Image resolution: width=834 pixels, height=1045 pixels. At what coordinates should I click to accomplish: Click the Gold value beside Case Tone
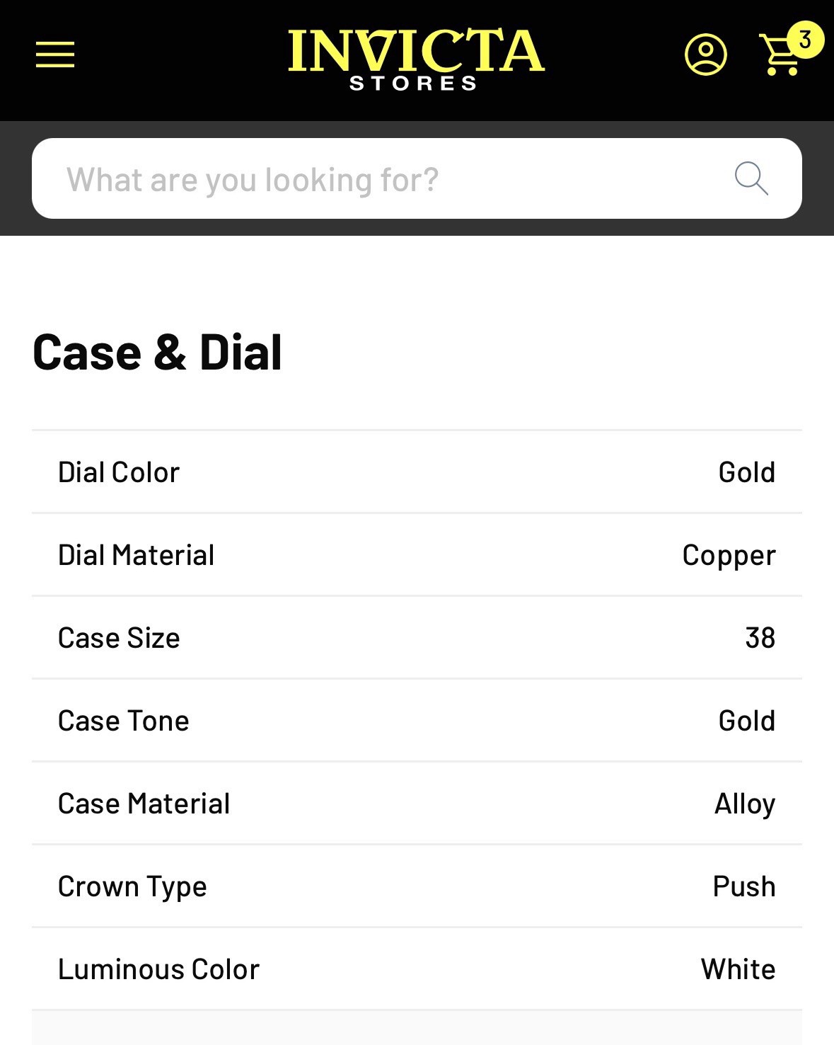pyautogui.click(x=746, y=721)
